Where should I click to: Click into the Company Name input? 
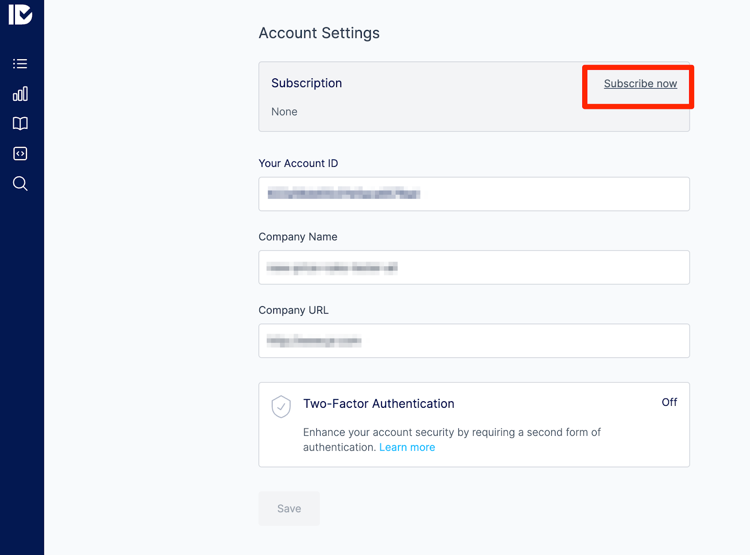coord(473,268)
